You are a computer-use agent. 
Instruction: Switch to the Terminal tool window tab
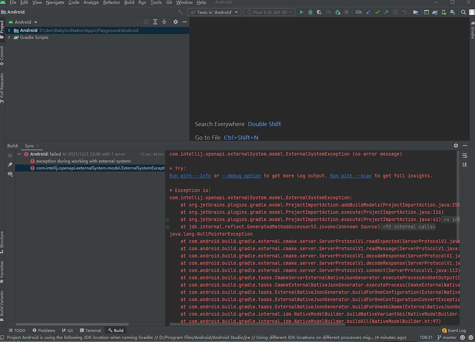tap(90, 330)
